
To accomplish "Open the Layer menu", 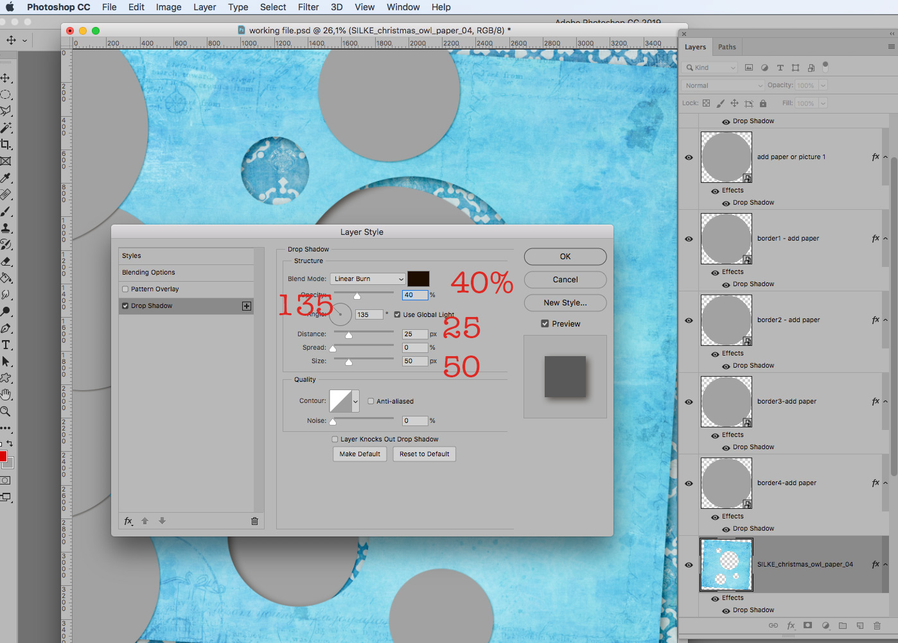I will click(204, 7).
